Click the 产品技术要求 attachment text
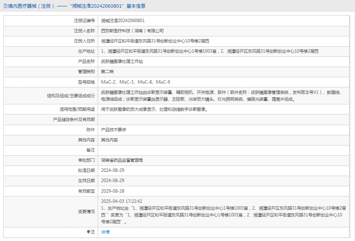This screenshot has width=355, height=241. coord(113,130)
